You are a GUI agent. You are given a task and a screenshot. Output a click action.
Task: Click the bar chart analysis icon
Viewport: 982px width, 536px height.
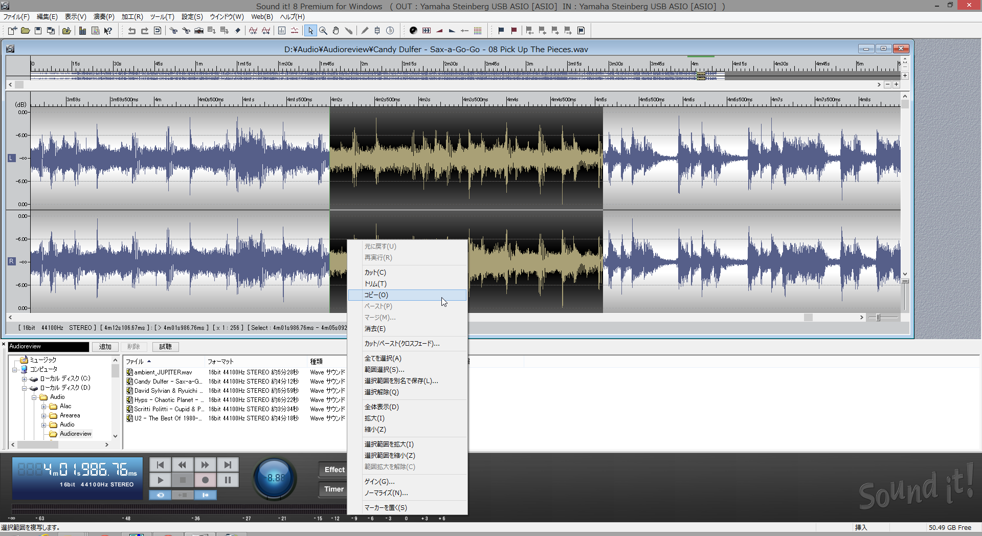point(282,31)
